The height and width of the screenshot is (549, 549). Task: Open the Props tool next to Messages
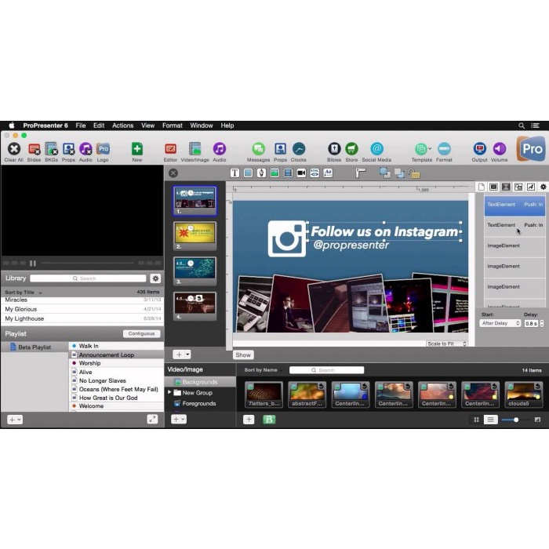pos(280,149)
